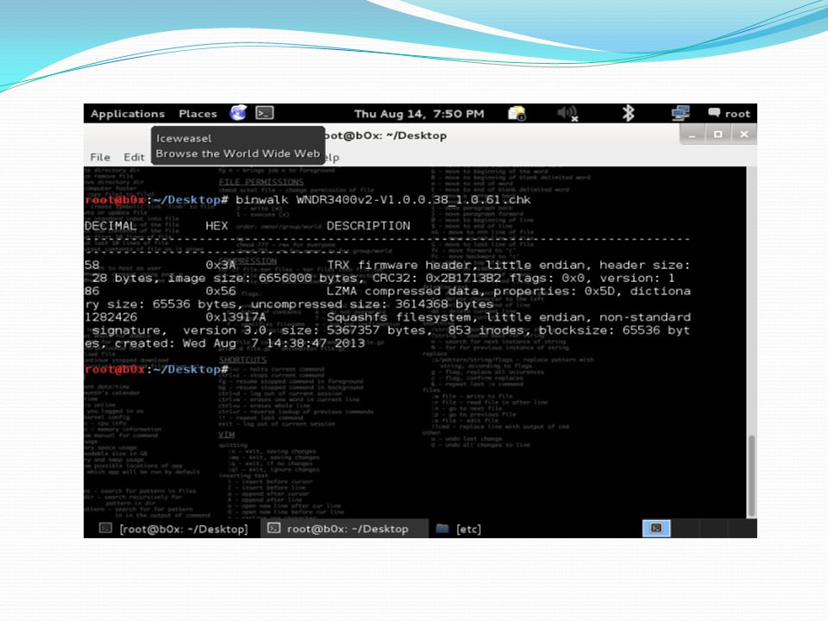Launch Iceweasel browser globe icon
Screen dimensions: 828x621
pos(238,112)
